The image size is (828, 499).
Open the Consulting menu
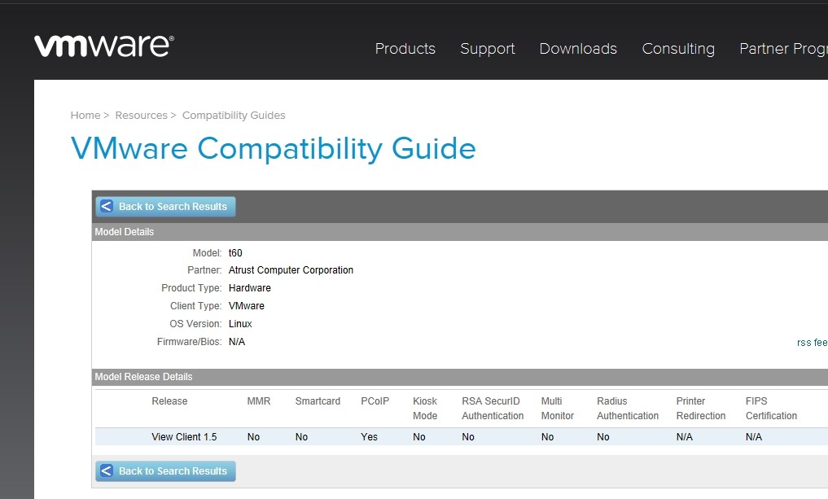pyautogui.click(x=678, y=49)
